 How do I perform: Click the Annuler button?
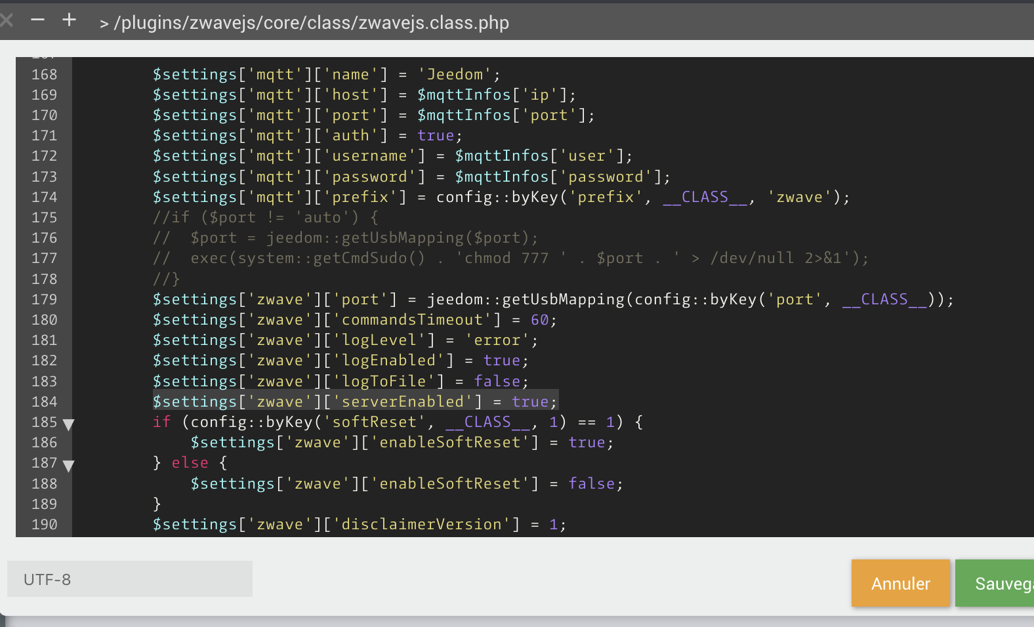[900, 583]
